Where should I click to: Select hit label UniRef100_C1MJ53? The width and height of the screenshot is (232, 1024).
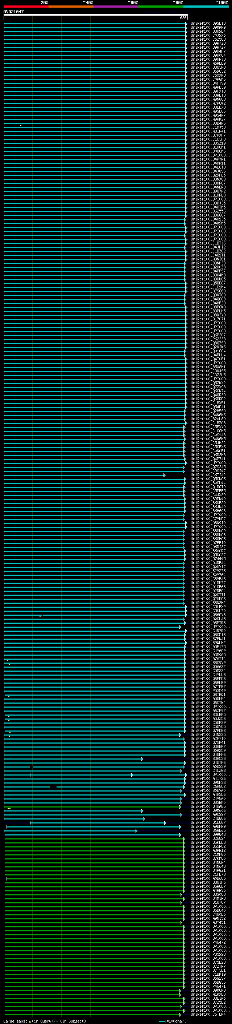pyautogui.click(x=208, y=127)
